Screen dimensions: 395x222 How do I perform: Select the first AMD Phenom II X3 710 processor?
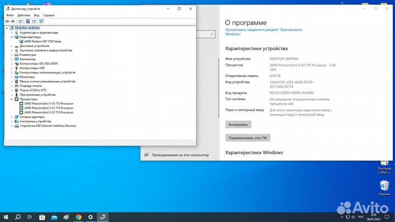point(49,104)
